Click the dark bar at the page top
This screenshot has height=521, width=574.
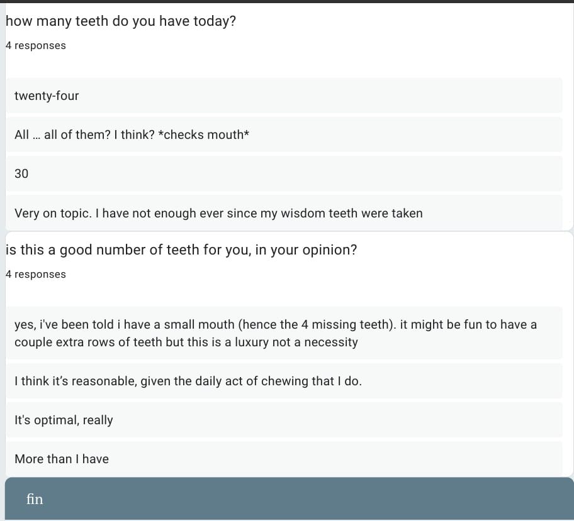[x=287, y=1]
